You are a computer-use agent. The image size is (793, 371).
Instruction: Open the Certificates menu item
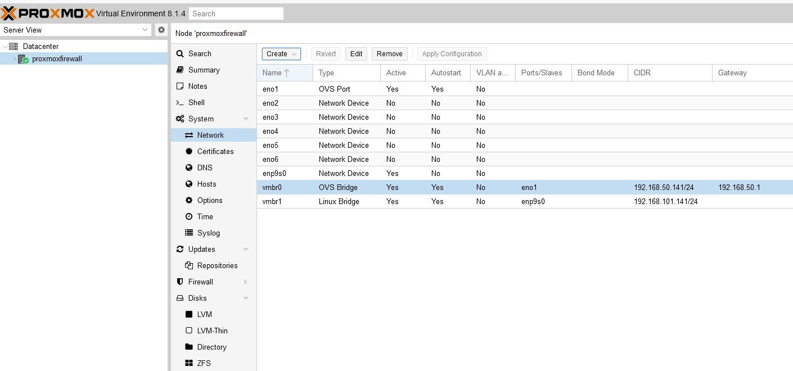[214, 151]
